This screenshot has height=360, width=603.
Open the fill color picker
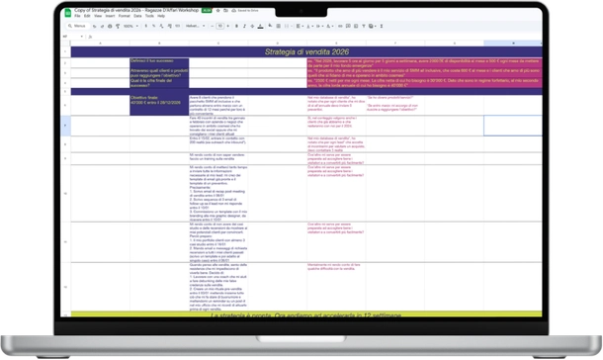tap(270, 26)
